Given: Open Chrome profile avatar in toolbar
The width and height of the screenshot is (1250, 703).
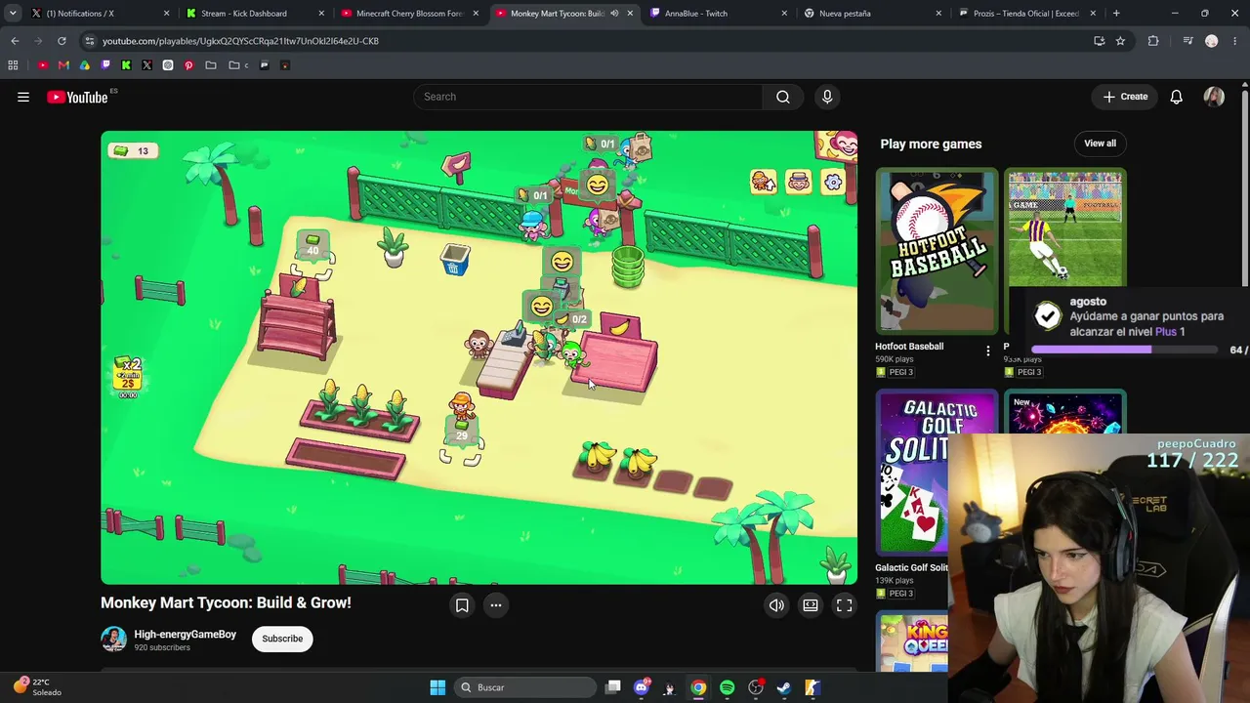Looking at the screenshot, I should (x=1212, y=41).
